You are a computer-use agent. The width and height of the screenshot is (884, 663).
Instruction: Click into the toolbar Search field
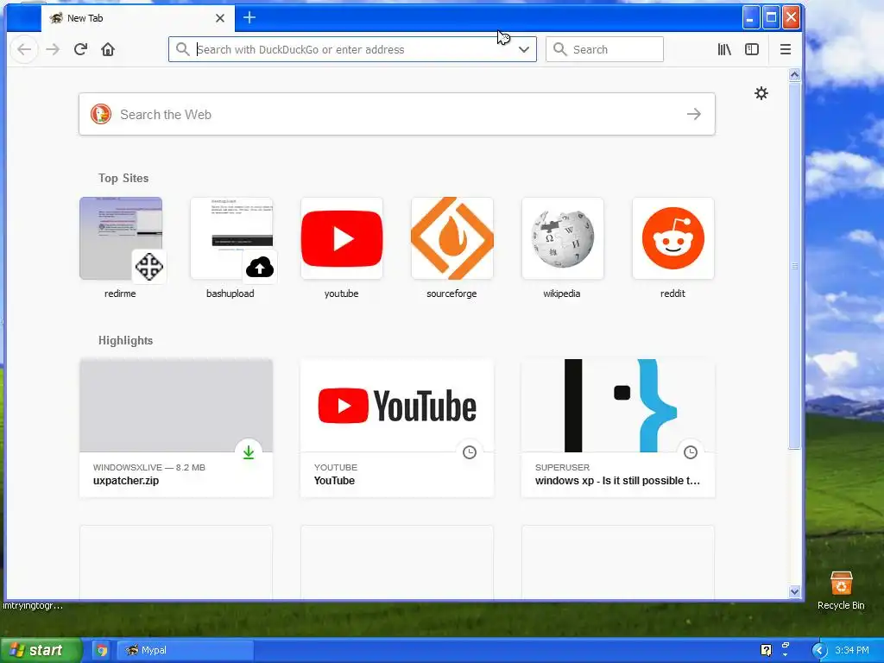604,49
